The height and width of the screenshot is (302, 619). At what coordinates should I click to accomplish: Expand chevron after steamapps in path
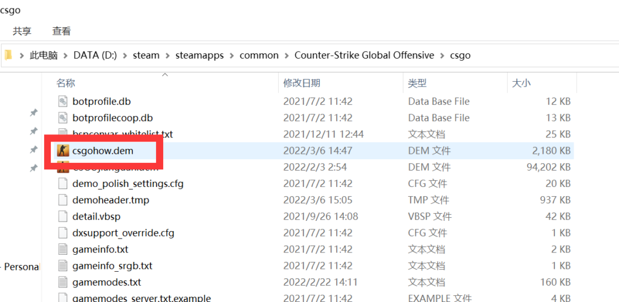(x=232, y=56)
